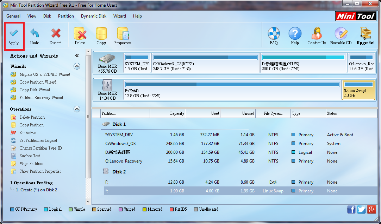Undo the last pending operation
This screenshot has width=381, height=224.
coord(35,36)
